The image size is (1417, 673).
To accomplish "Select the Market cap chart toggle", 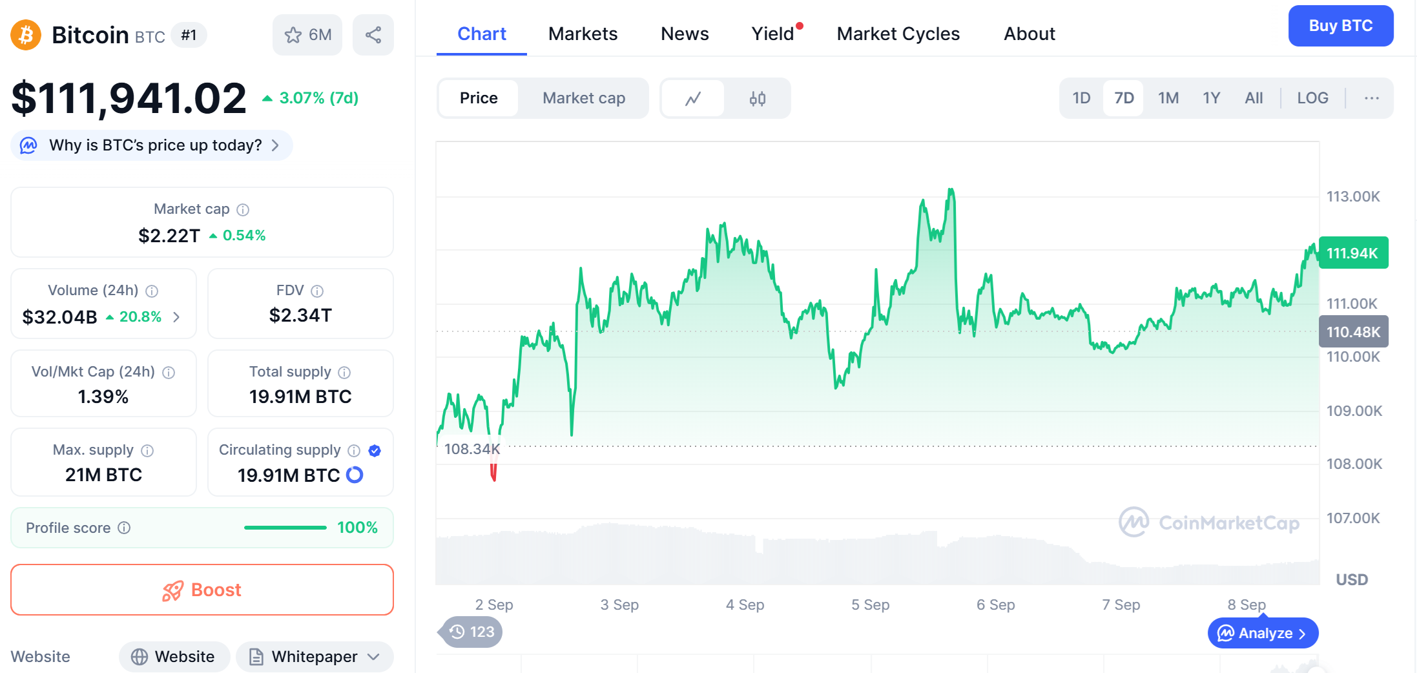I will click(x=584, y=98).
